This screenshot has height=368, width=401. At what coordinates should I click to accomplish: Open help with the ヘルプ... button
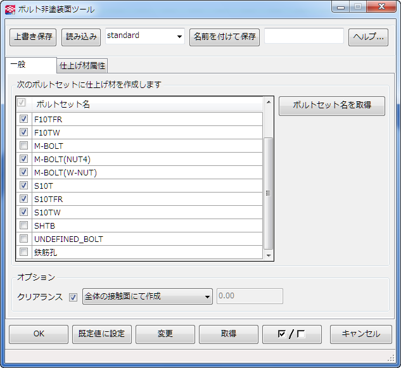pyautogui.click(x=368, y=37)
